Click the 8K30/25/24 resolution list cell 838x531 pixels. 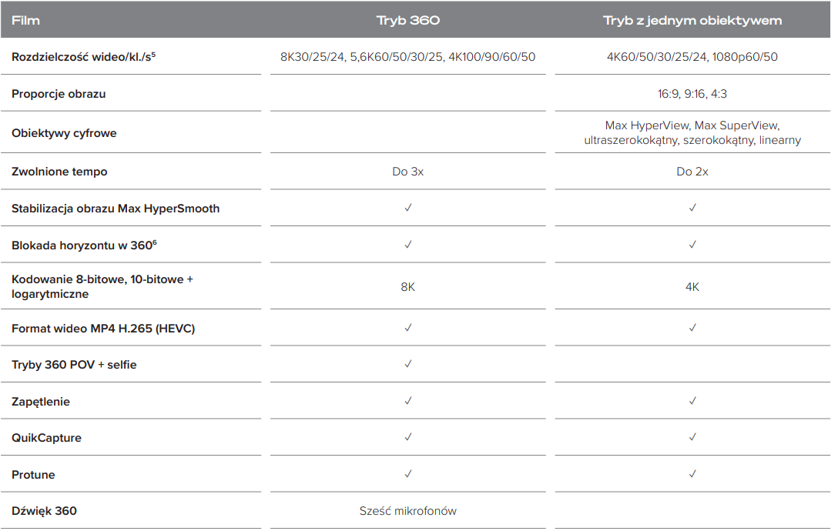407,57
